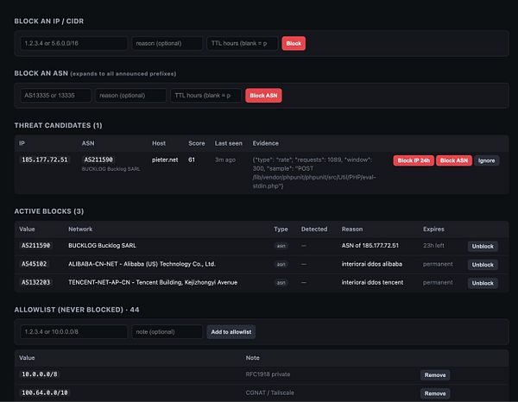This screenshot has width=518, height=402.
Task: Click the 10.0.0.0/8 allowlist value
Action: click(40, 374)
